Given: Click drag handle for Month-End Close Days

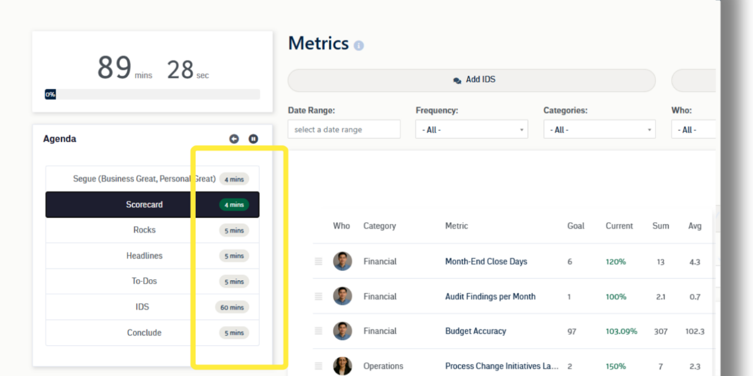Looking at the screenshot, I should [x=318, y=261].
